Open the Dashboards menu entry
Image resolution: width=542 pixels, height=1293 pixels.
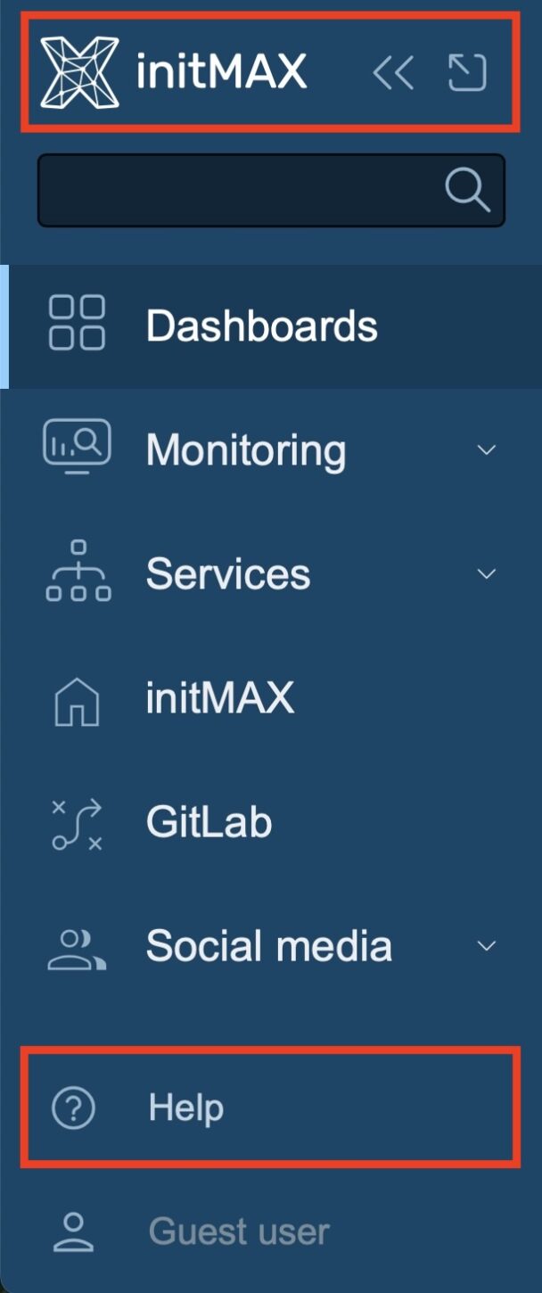[x=261, y=325]
